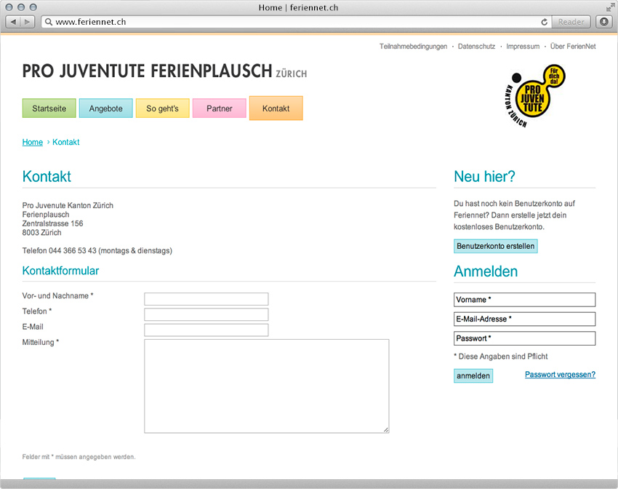The height and width of the screenshot is (489, 618).
Task: Open the Teilnahmebedingungen link
Action: [413, 47]
